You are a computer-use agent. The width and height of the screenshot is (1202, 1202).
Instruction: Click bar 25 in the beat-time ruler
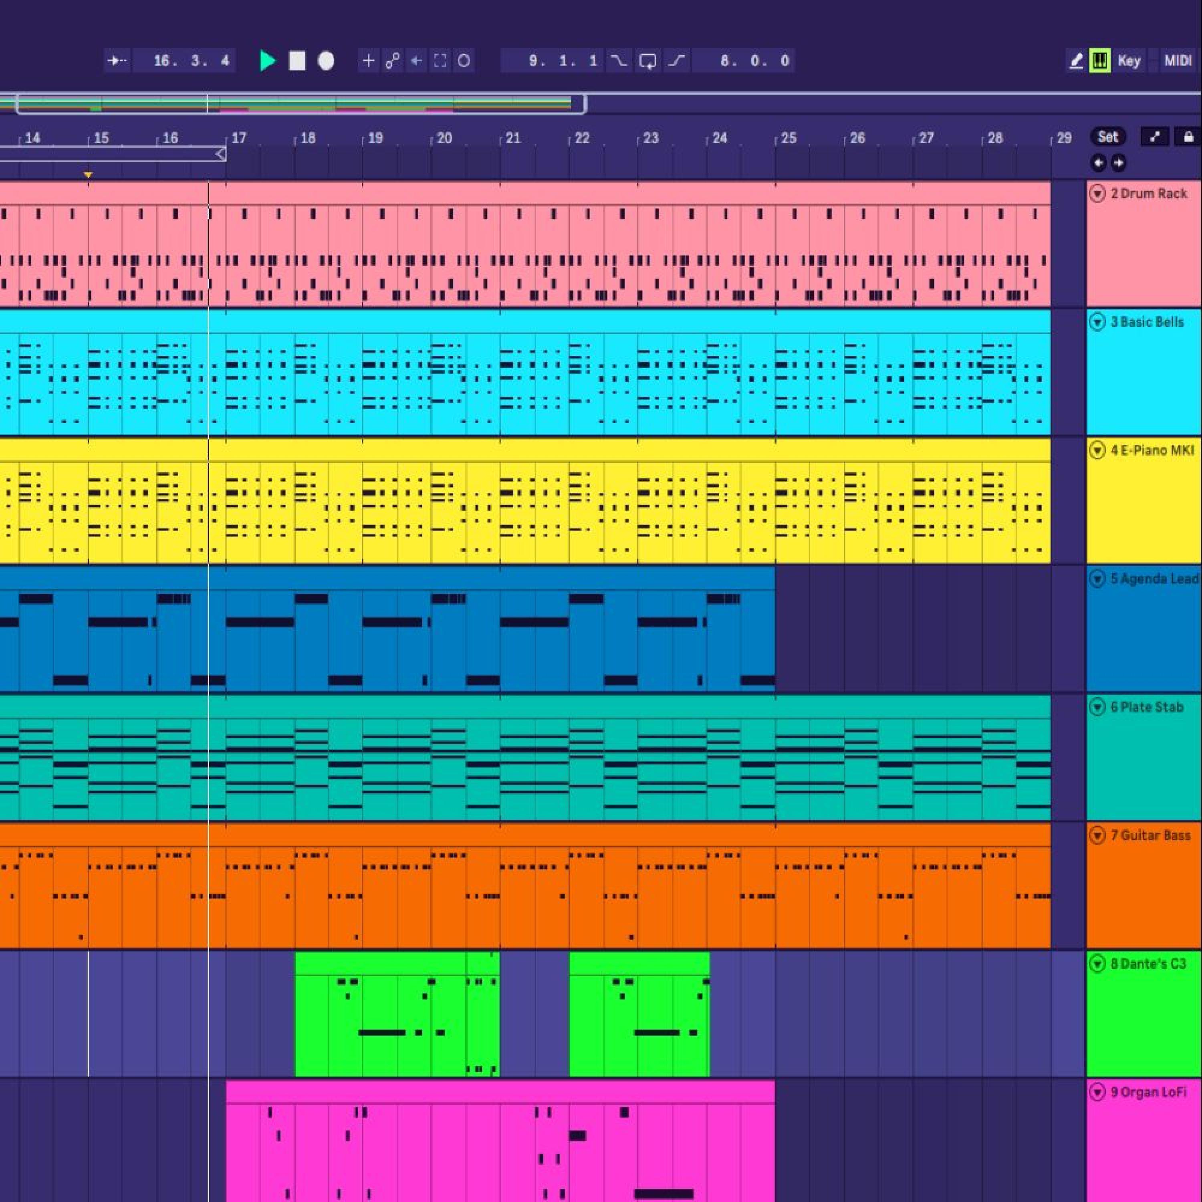pyautogui.click(x=788, y=138)
